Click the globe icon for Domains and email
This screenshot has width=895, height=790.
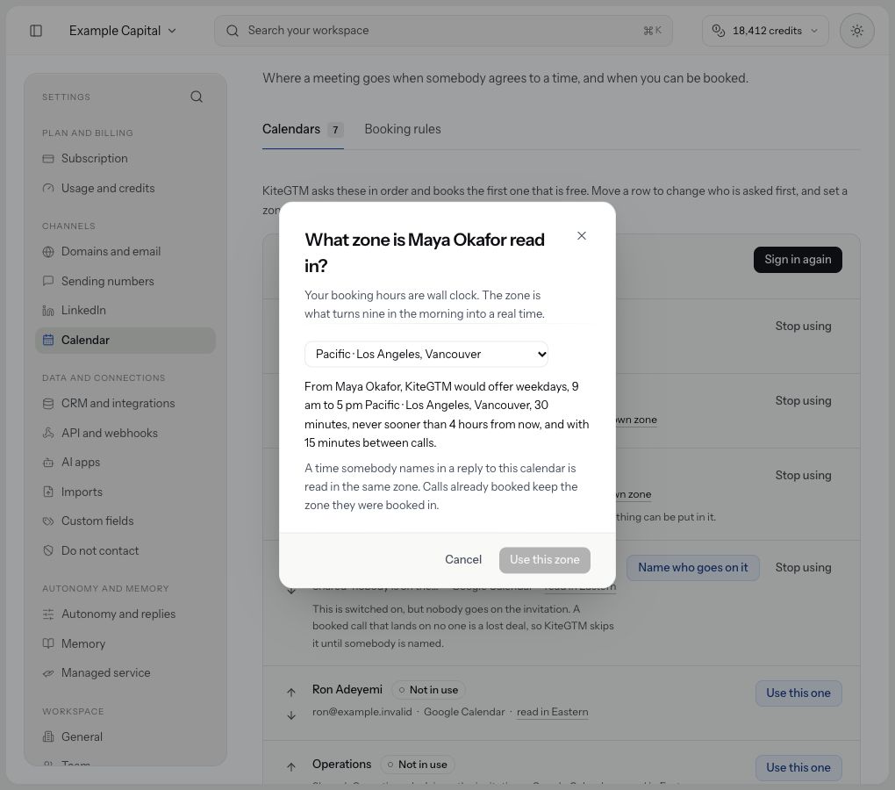[x=48, y=252]
